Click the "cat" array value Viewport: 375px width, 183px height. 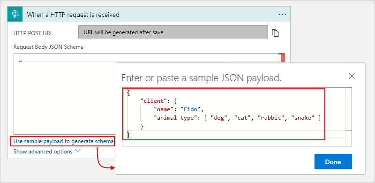[242, 118]
